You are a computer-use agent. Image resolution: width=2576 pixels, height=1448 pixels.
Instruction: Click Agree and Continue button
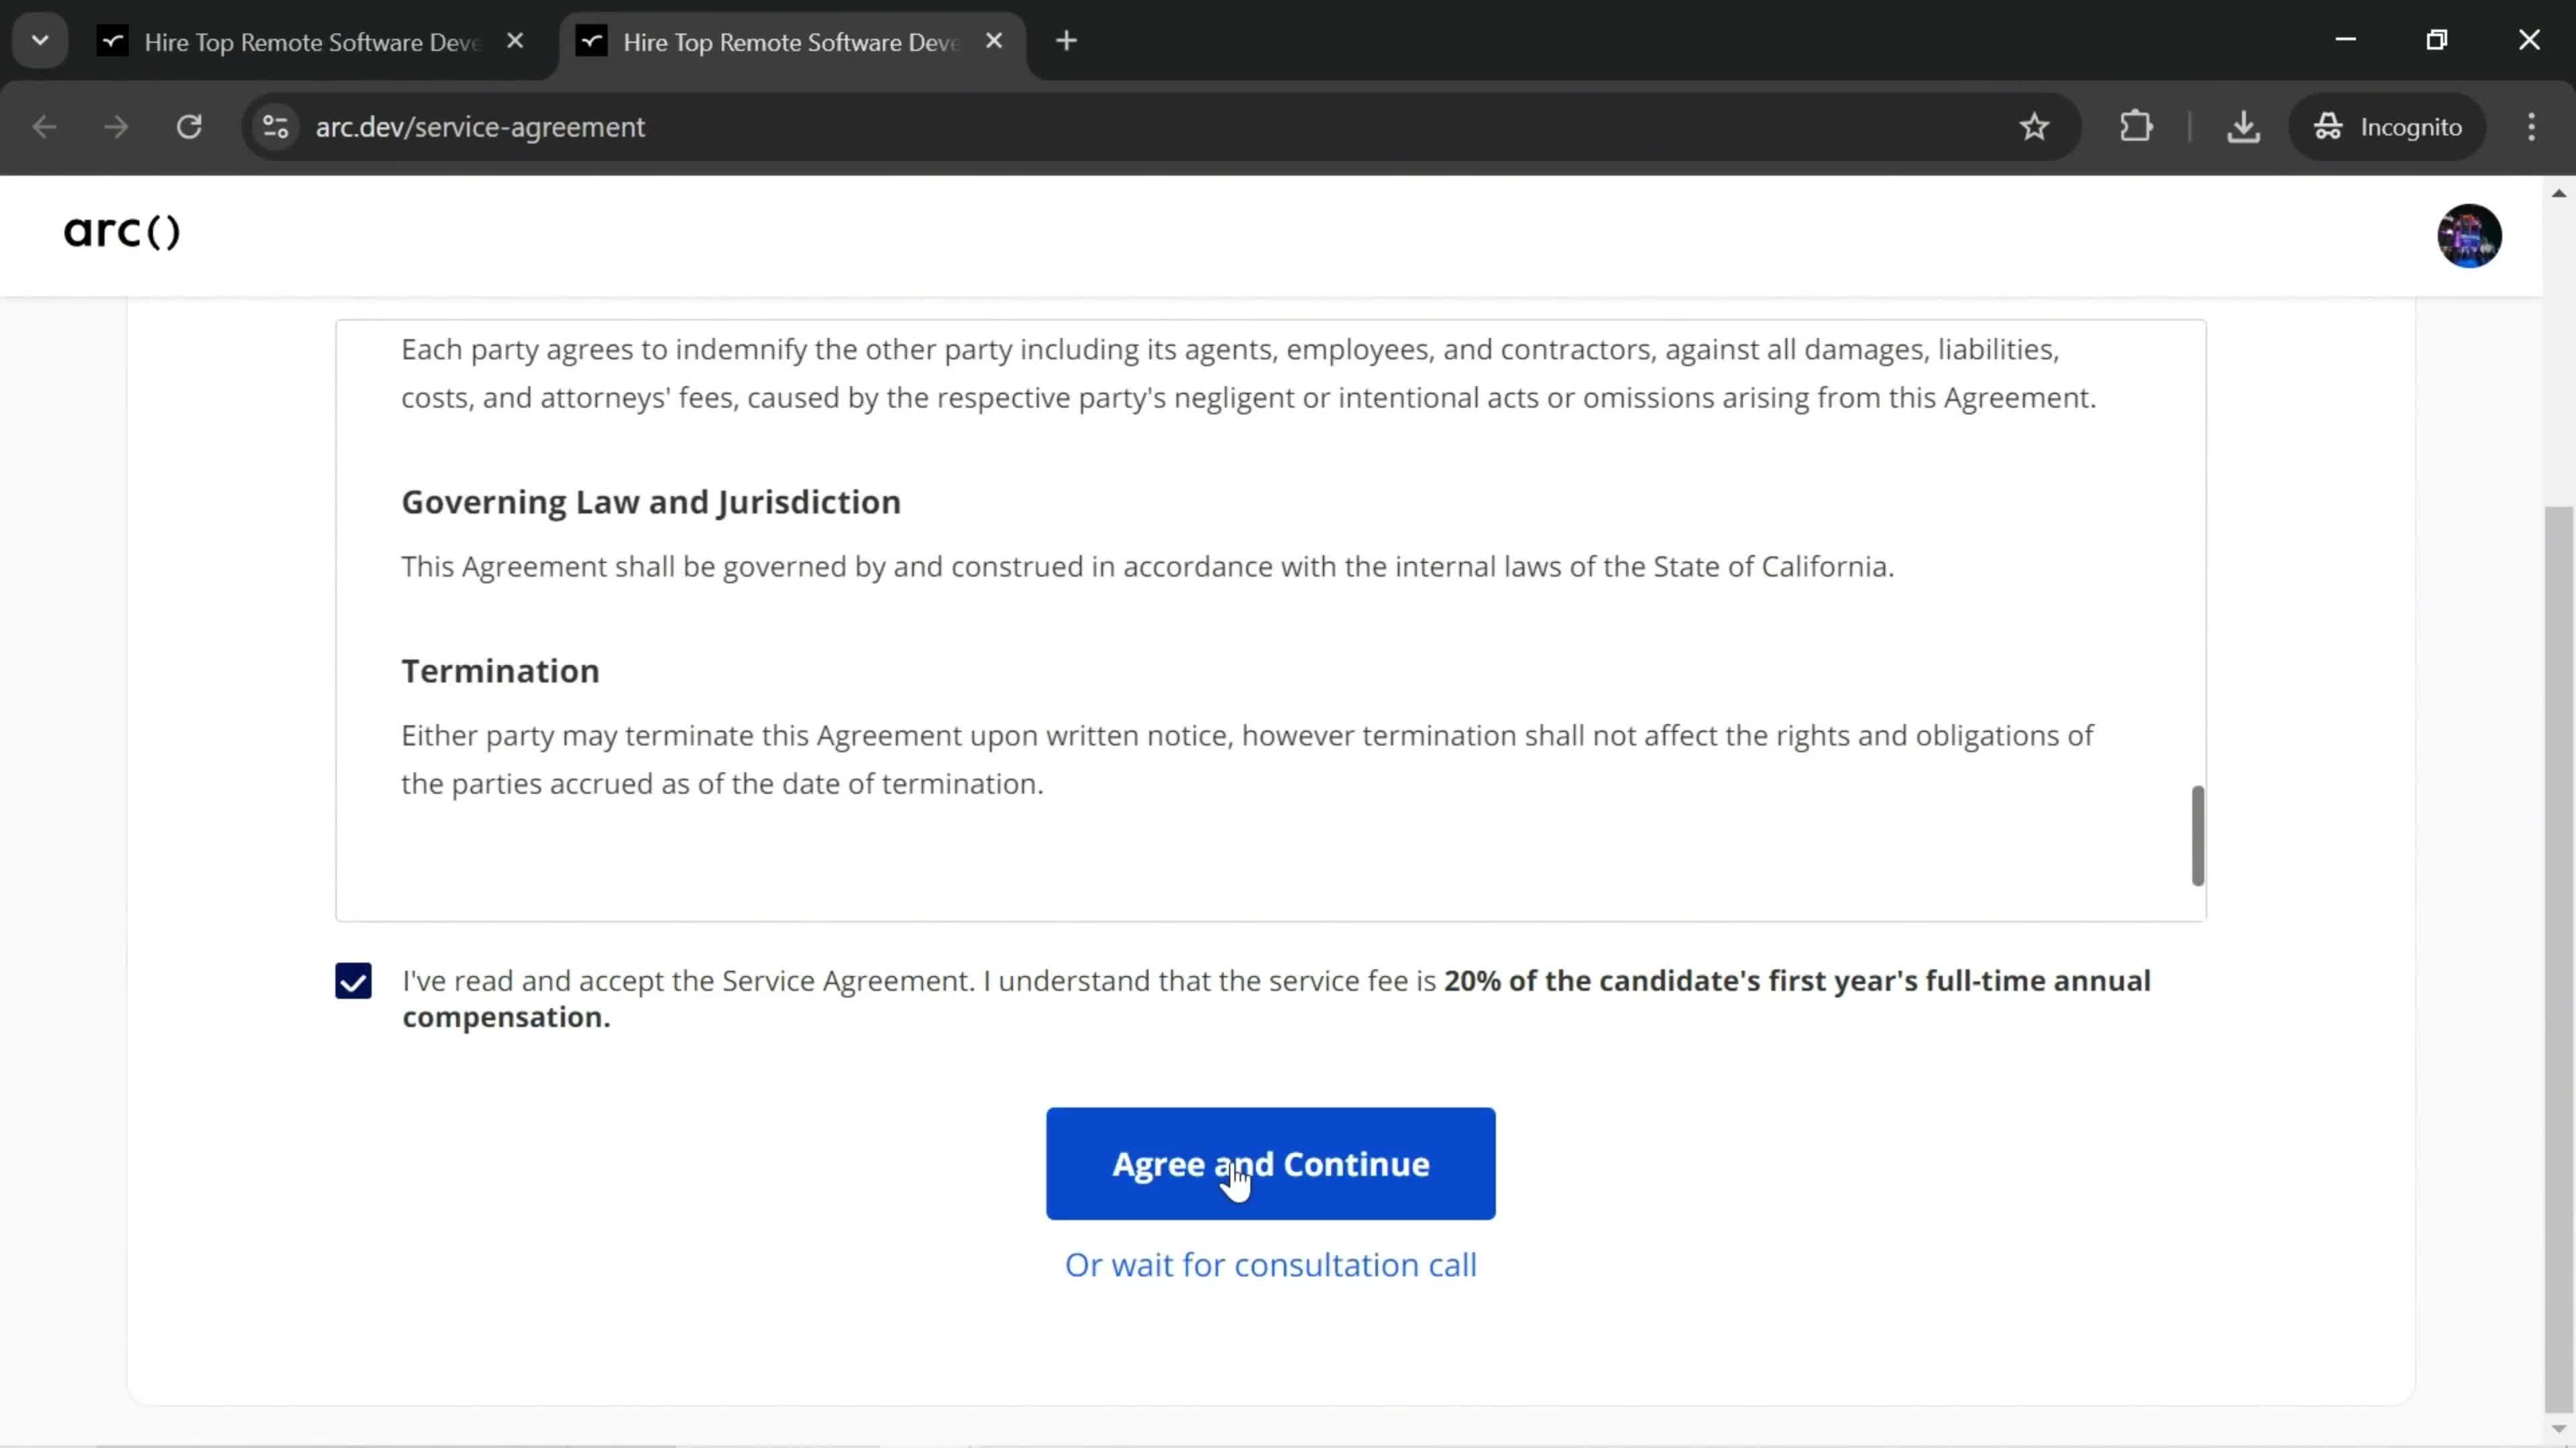point(1271,1163)
